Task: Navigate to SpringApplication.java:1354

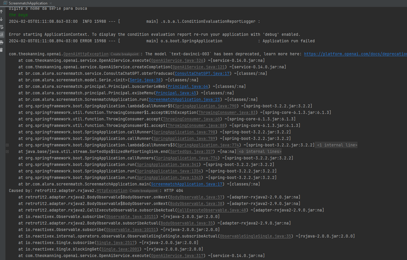Action: click(x=169, y=171)
